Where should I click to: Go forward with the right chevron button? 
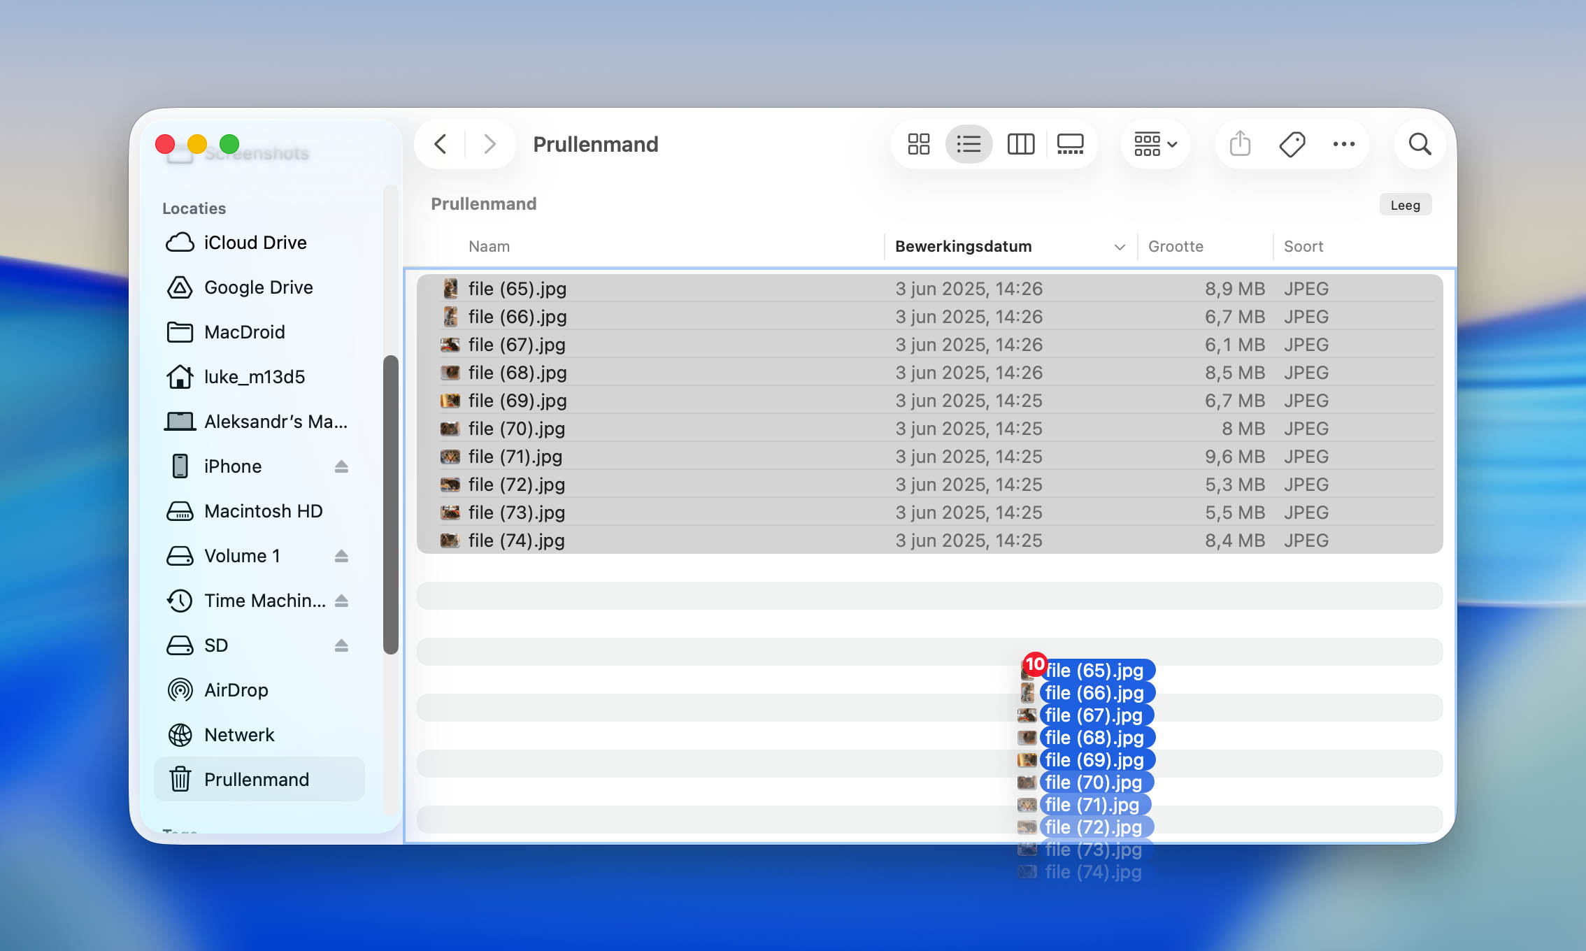tap(490, 144)
